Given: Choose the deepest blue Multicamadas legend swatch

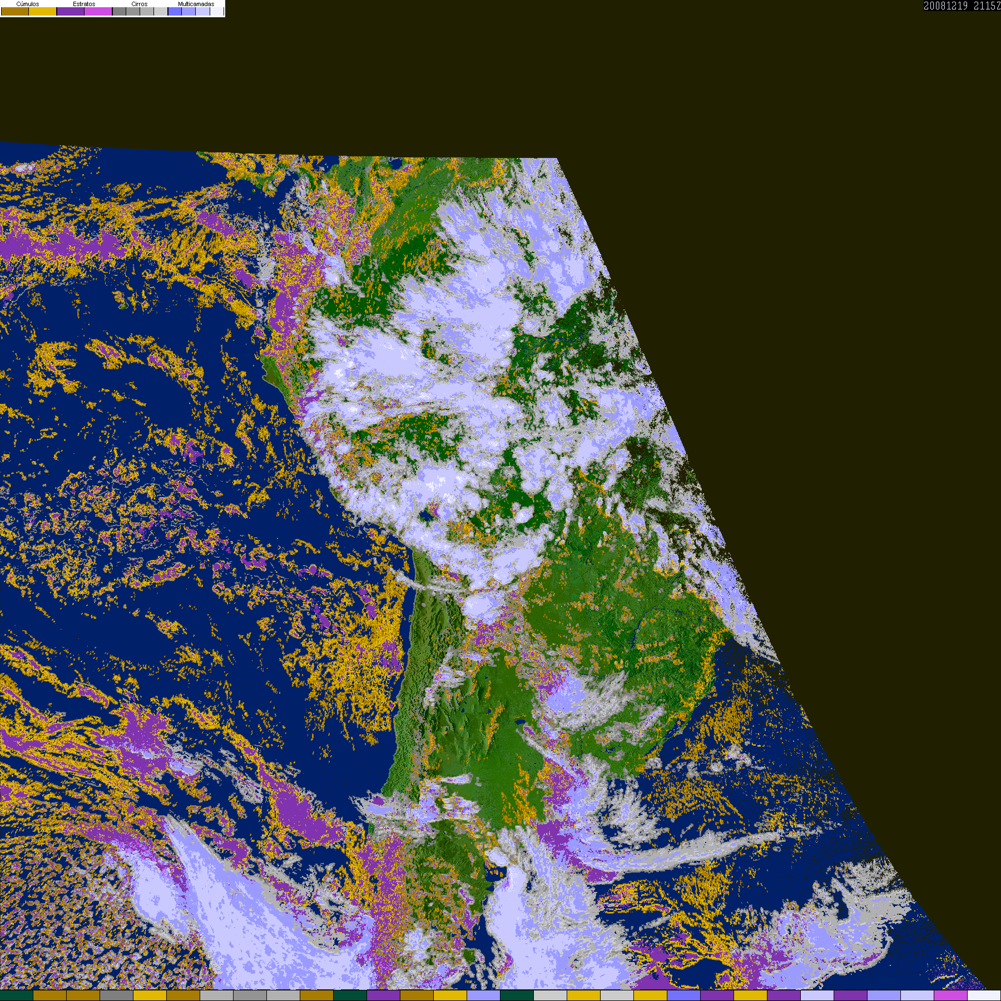Looking at the screenshot, I should pos(175,11).
